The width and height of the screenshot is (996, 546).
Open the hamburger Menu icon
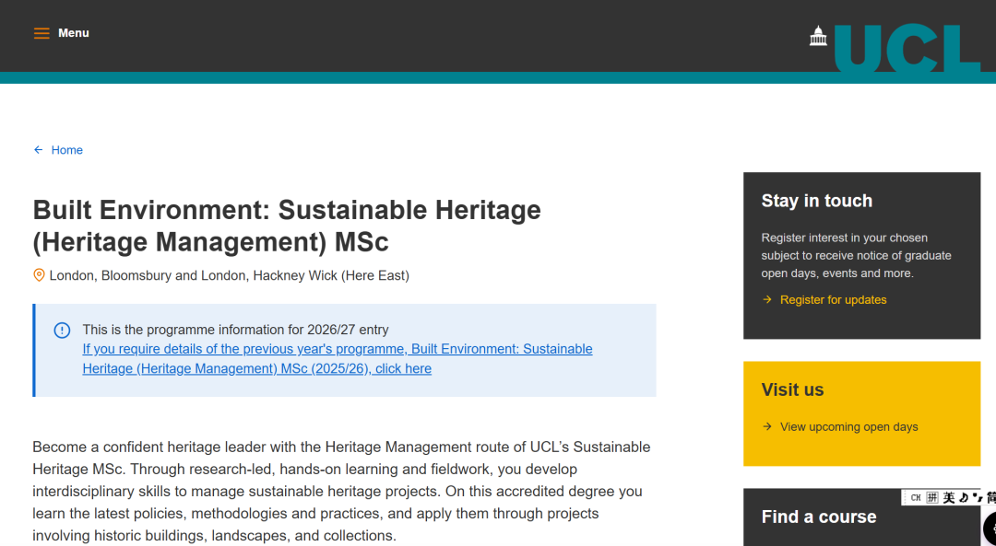pos(41,33)
